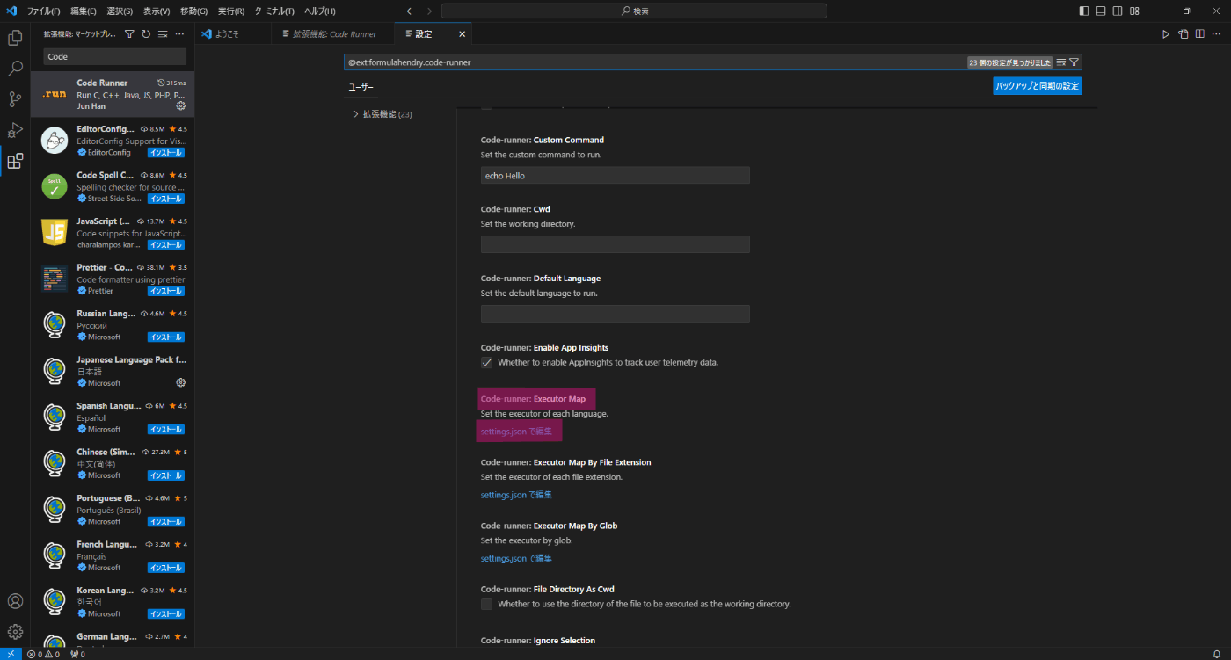Open the 選択(S) menu
Screen dimensions: 1231x660
tap(120, 11)
